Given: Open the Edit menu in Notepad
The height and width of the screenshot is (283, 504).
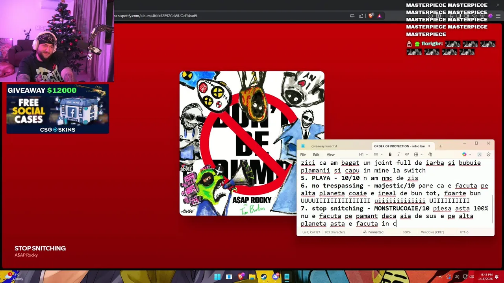Looking at the screenshot, I should 316,154.
